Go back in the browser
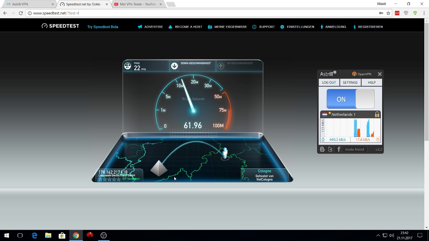 [x=5, y=13]
